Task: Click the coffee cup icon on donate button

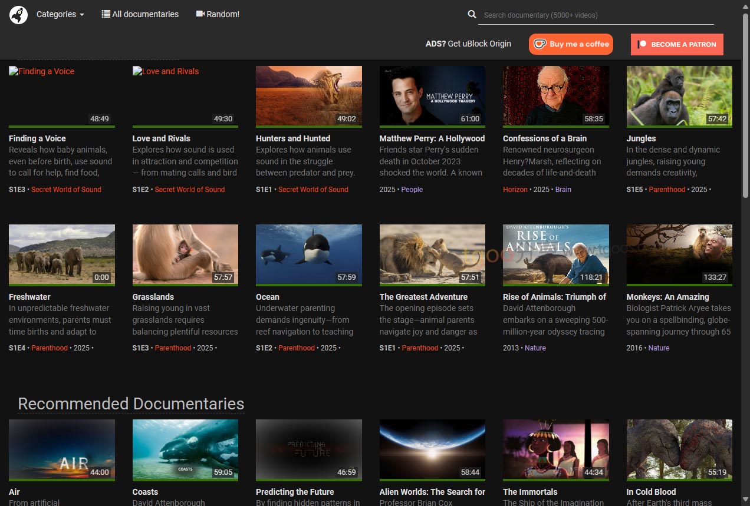Action: click(x=539, y=44)
